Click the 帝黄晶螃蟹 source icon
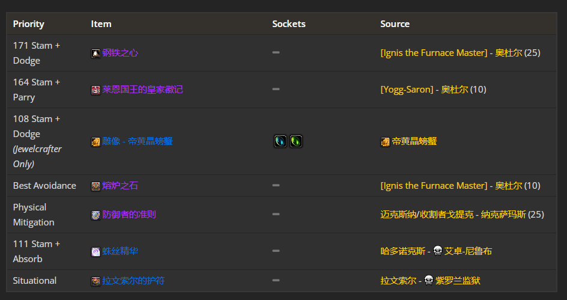This screenshot has height=300, width=567. 385,142
